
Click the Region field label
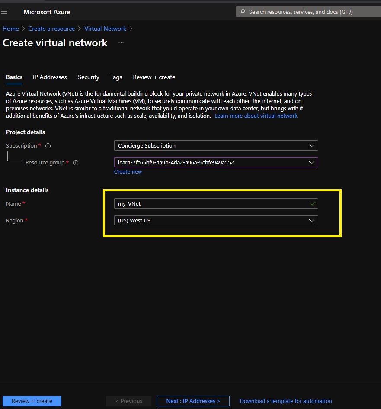15,221
